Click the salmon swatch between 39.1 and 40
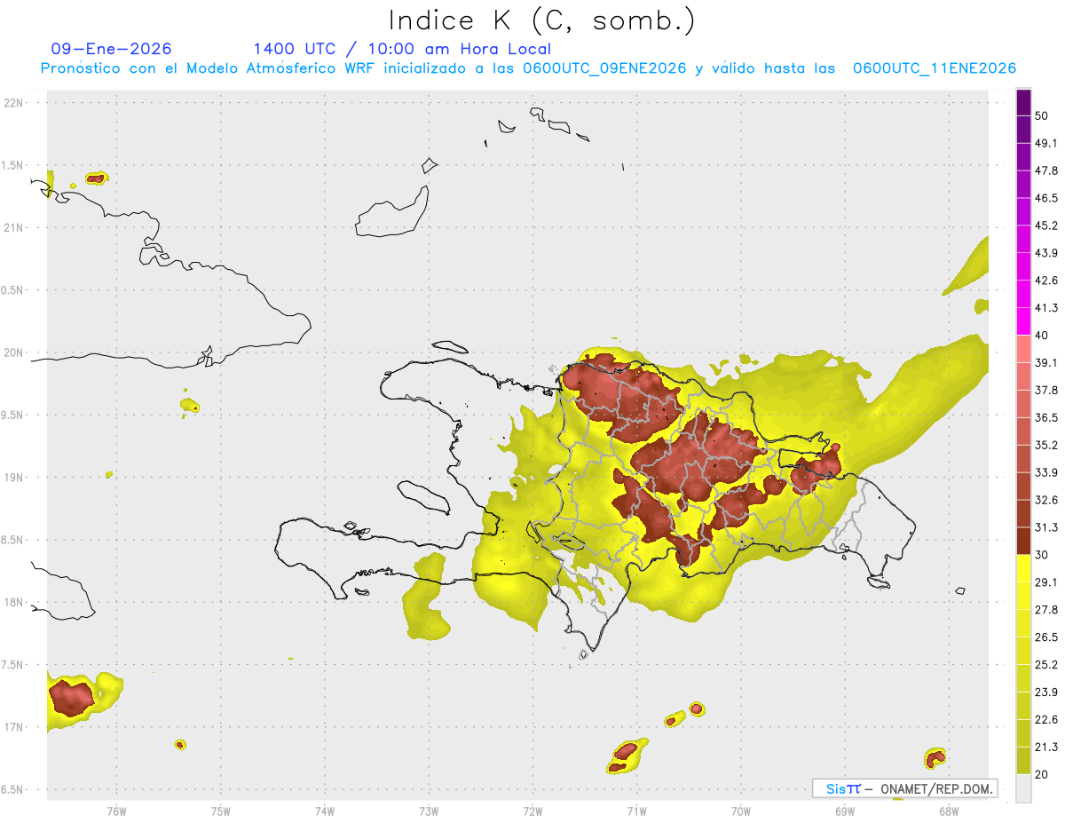The width and height of the screenshot is (1065, 823). coord(1023,349)
